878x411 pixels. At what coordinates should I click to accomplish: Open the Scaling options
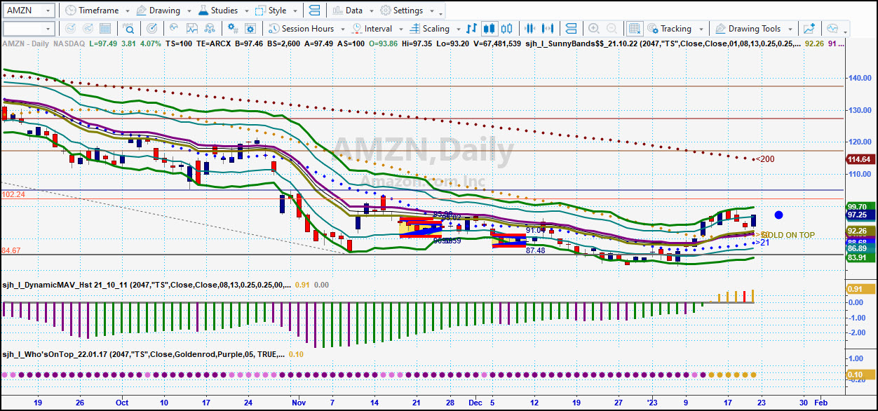(x=429, y=29)
